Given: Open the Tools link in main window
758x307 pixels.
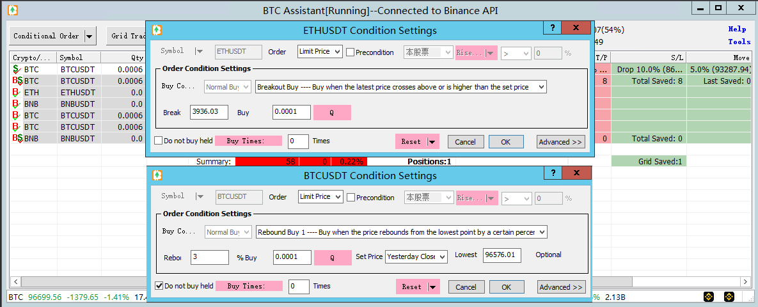Looking at the screenshot, I should [739, 42].
